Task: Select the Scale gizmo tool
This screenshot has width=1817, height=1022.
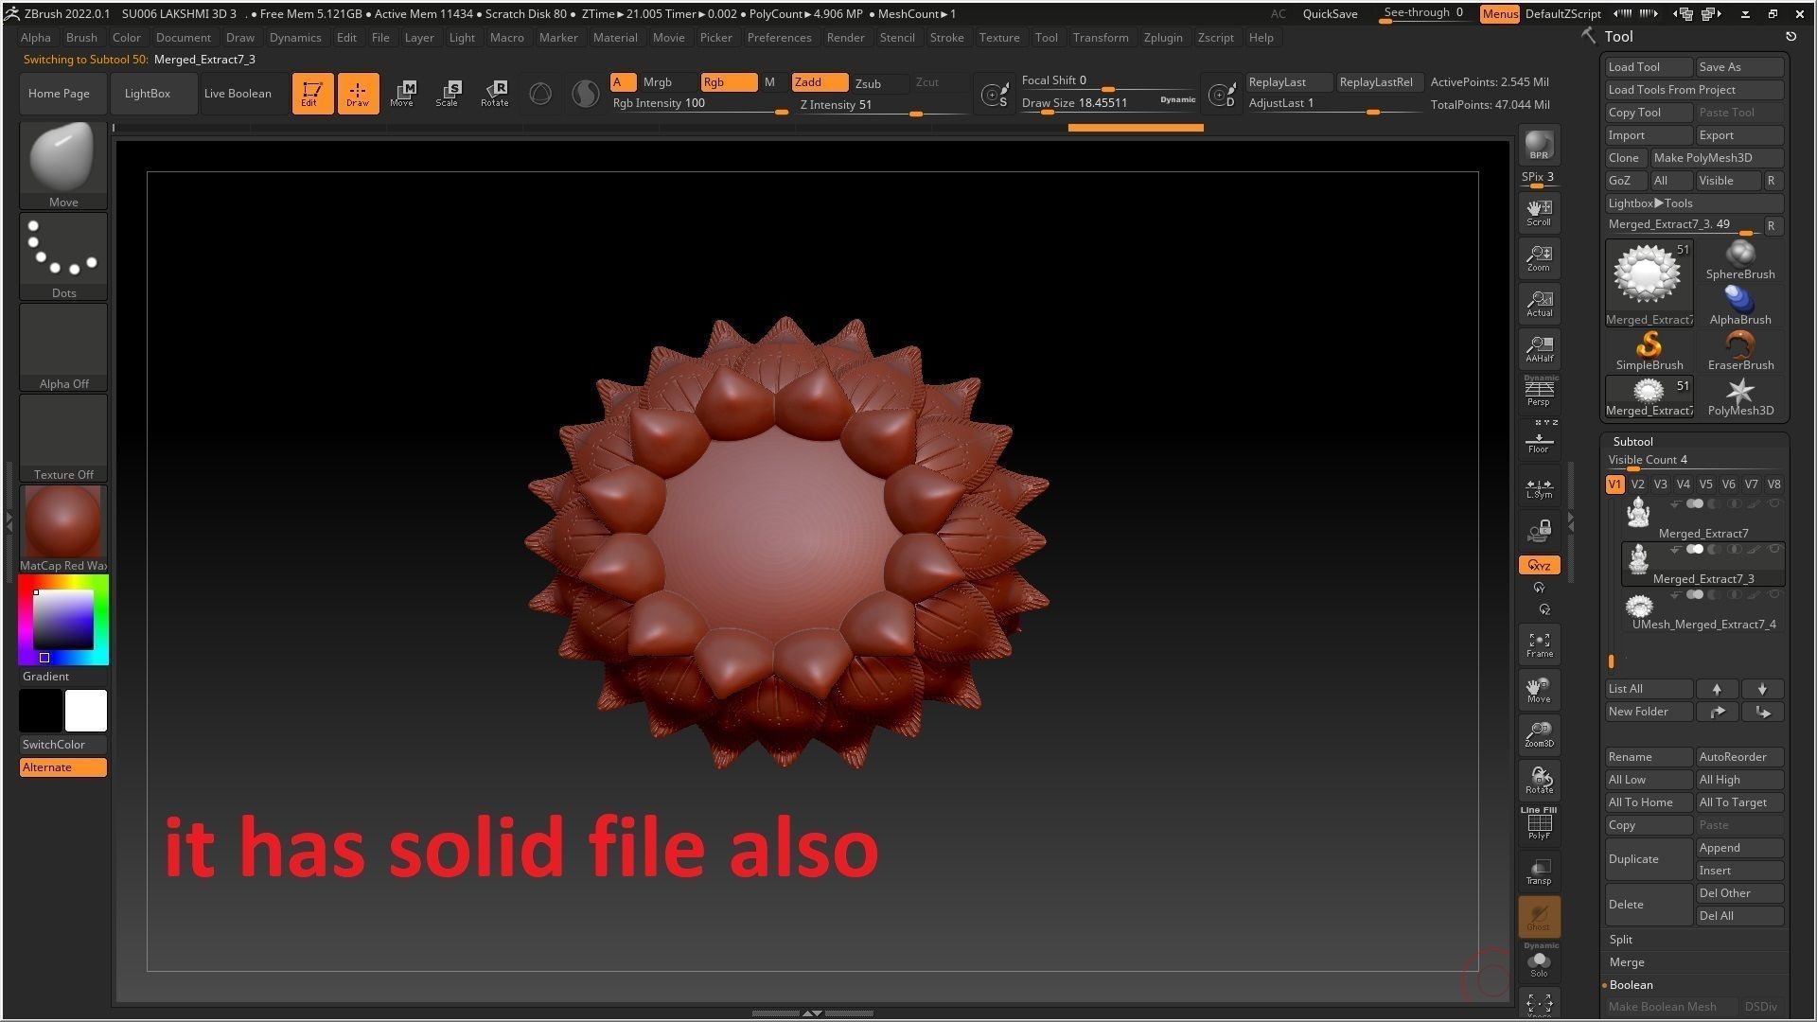Action: (448, 93)
